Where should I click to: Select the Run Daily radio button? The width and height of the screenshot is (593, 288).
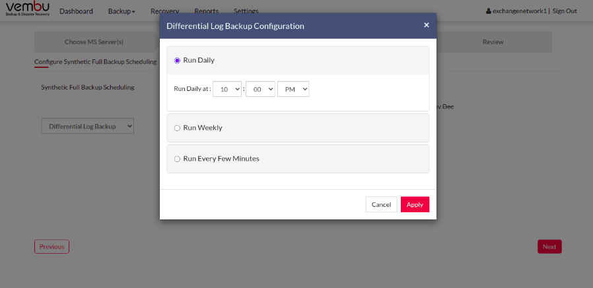click(177, 61)
